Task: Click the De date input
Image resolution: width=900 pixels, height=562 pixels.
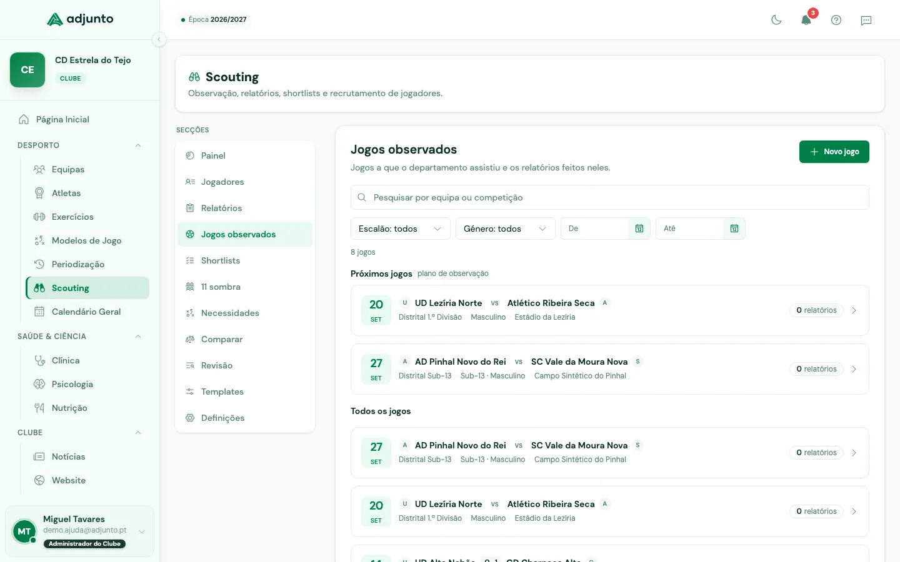Action: pyautogui.click(x=595, y=229)
